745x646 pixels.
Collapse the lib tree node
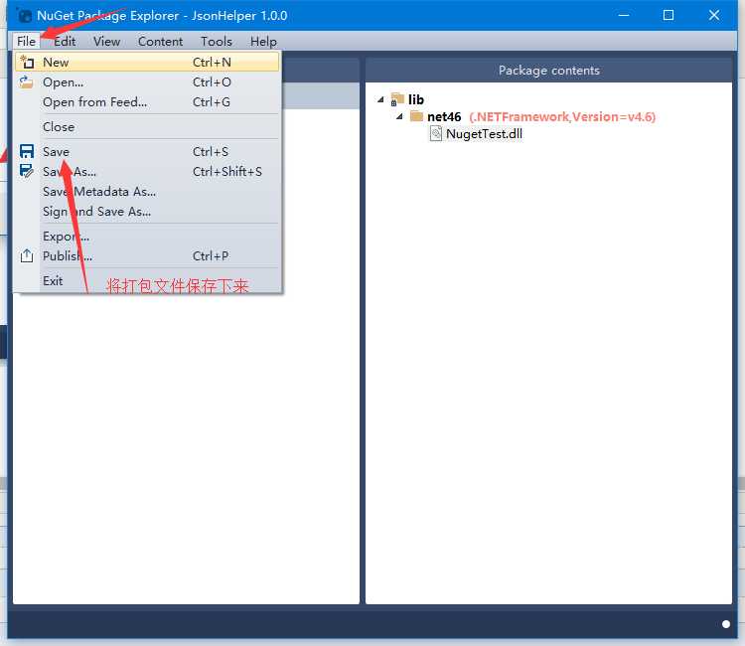tap(380, 99)
